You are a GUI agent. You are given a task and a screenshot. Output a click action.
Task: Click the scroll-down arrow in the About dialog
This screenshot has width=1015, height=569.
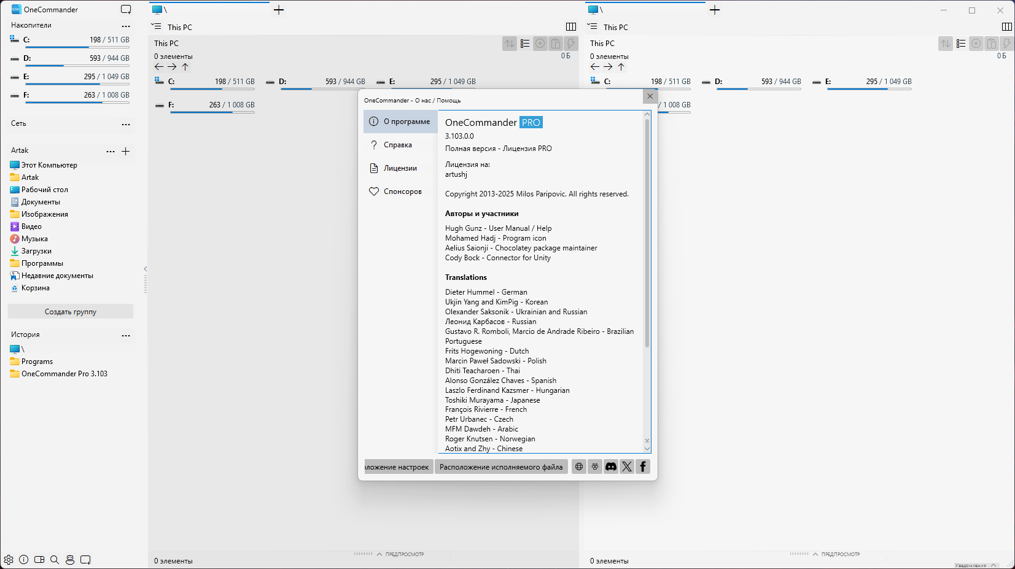647,448
